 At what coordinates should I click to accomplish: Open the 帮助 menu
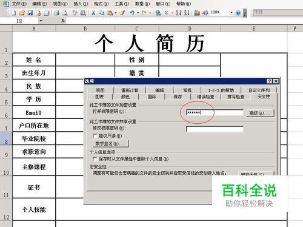pos(184,4)
